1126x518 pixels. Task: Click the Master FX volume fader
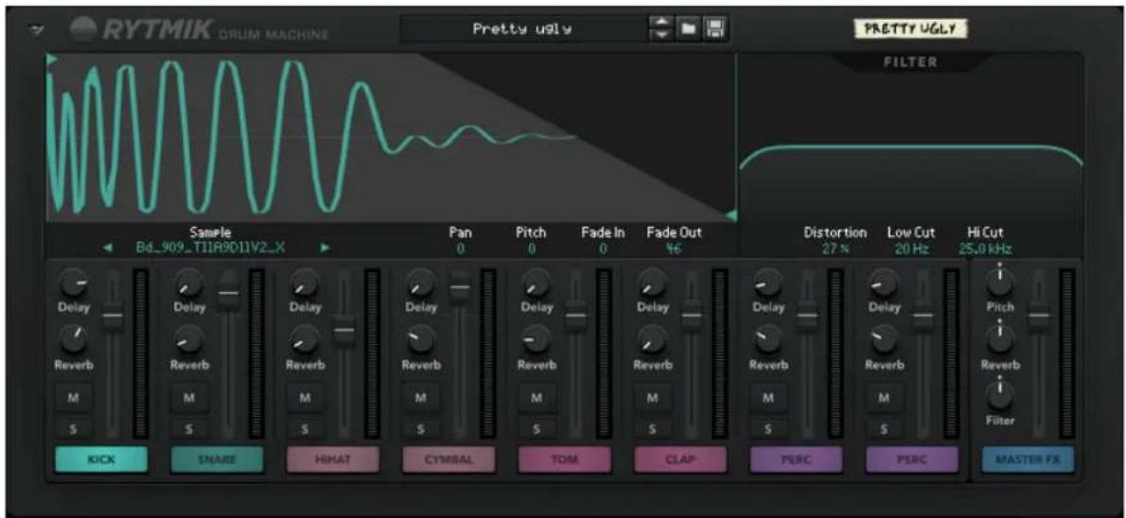click(x=1039, y=314)
